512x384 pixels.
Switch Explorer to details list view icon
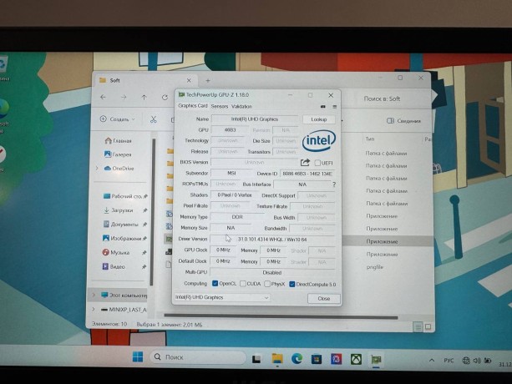[418, 326]
